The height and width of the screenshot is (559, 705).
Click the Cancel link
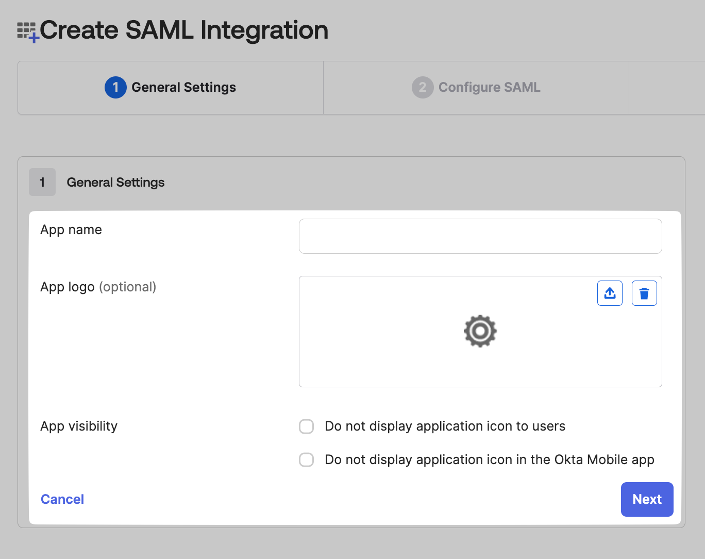tap(62, 499)
